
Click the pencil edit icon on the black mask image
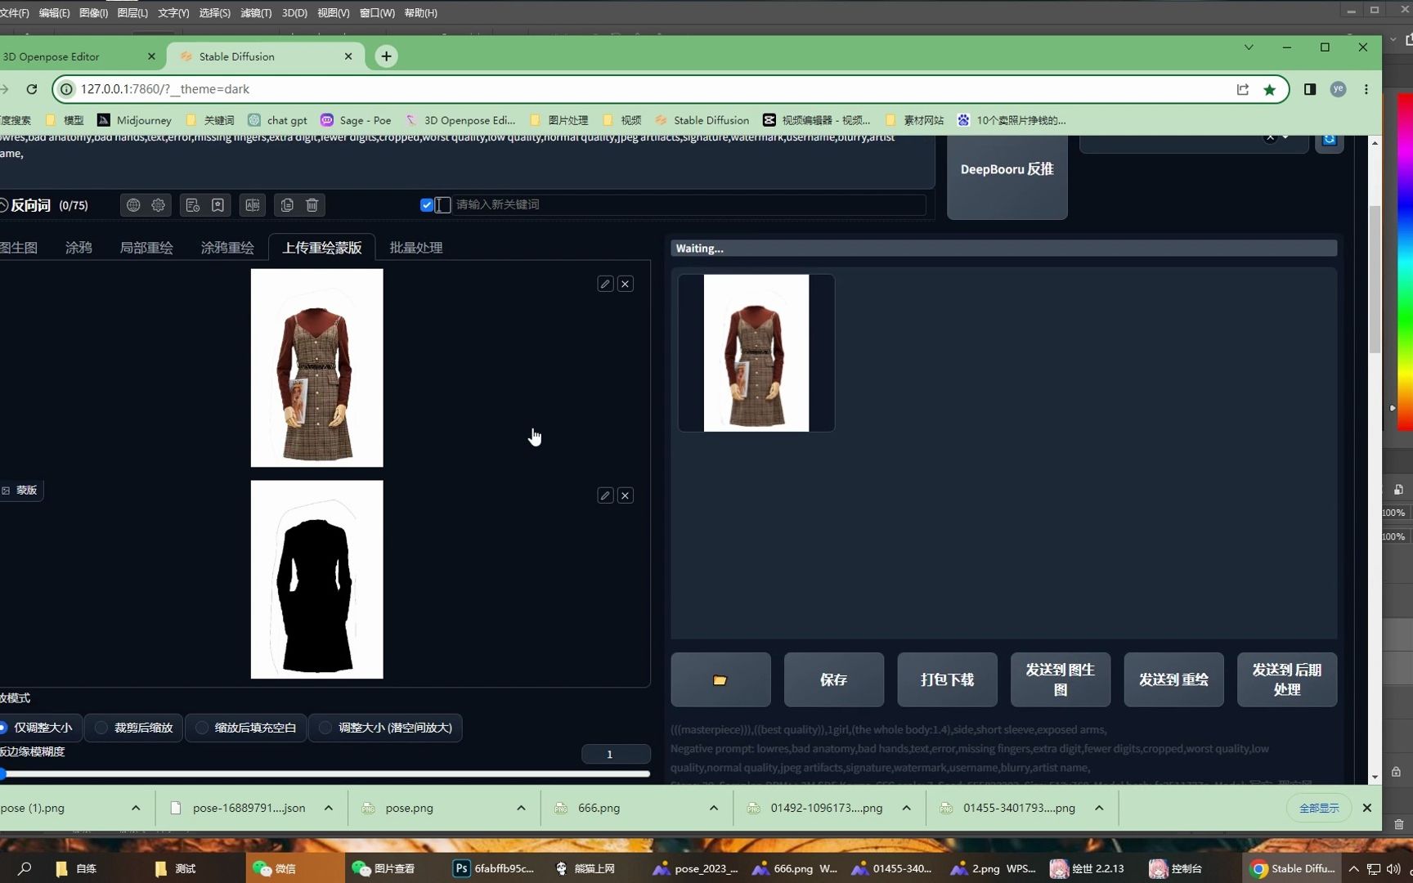point(604,495)
